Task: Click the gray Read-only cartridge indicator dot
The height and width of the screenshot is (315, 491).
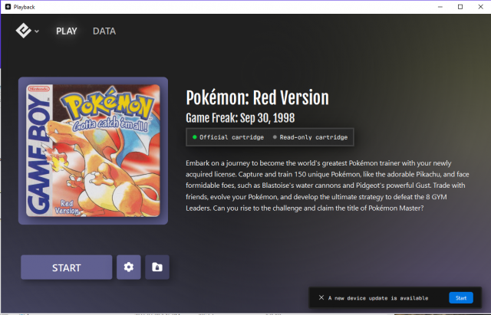Action: point(275,137)
